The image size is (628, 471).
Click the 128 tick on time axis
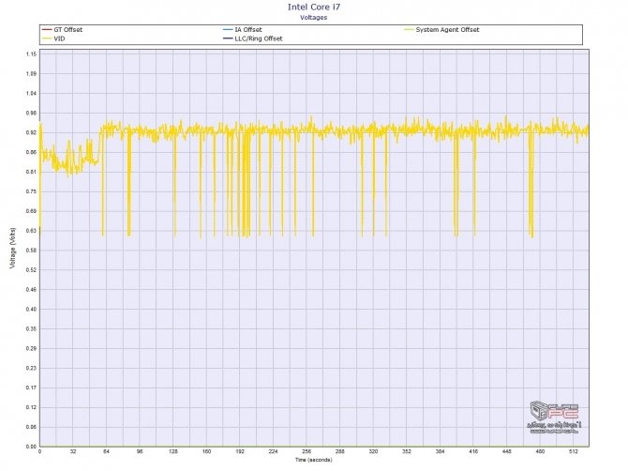tap(173, 451)
